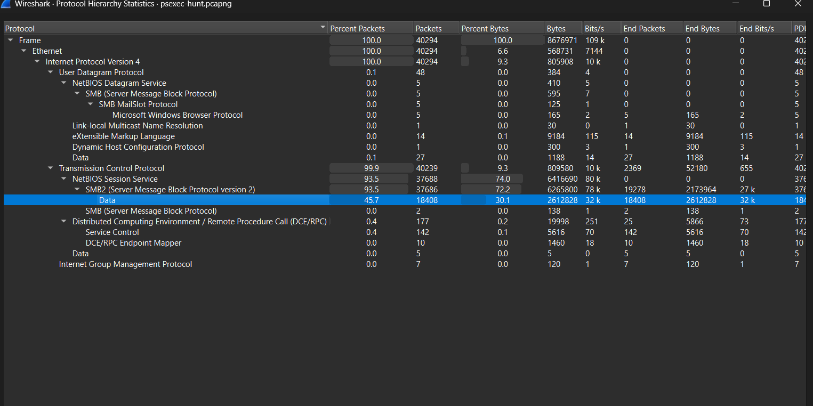Click the 99.9 percent packets bar
The width and height of the screenshot is (813, 406).
[x=371, y=168]
